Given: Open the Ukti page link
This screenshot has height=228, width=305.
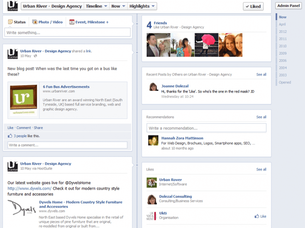Looking at the screenshot, I should click(x=163, y=213).
